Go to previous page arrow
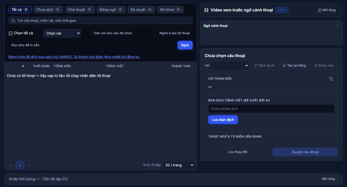Image resolution: width=347 pixels, height=187 pixels. pos(11,165)
